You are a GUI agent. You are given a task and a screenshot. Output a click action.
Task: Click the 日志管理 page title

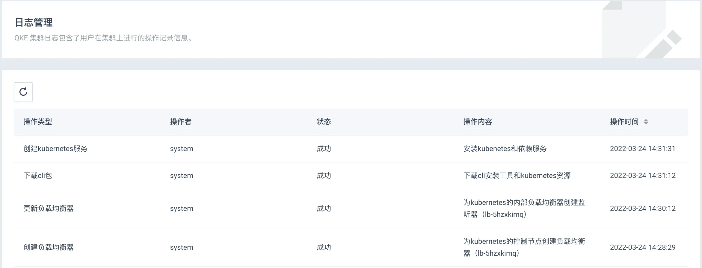(x=34, y=22)
